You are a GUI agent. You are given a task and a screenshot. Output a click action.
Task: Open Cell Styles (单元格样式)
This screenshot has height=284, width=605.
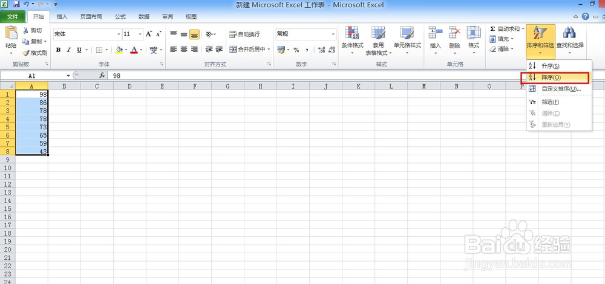[x=407, y=40]
